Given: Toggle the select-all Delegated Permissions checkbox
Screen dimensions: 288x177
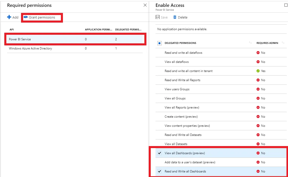Looking at the screenshot, I should click(160, 43).
